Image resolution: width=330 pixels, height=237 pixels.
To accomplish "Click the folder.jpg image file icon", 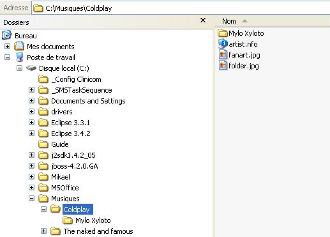I will coord(223,66).
